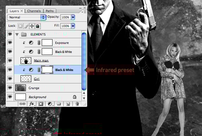This screenshot has width=202, height=136.
Task: Hide the Grunge layer
Action: click(x=10, y=88)
